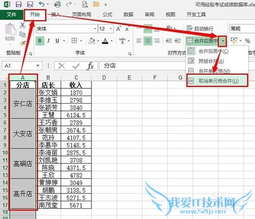Open the 开发工具 ribbon tab

coord(196,15)
